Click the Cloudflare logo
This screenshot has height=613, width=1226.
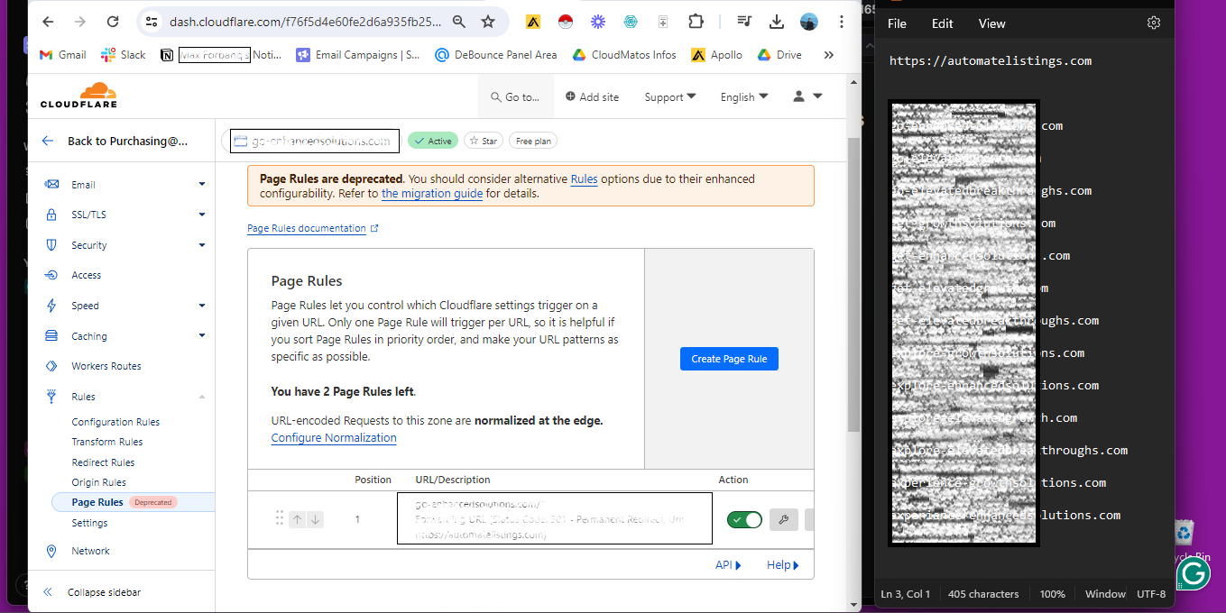78,95
